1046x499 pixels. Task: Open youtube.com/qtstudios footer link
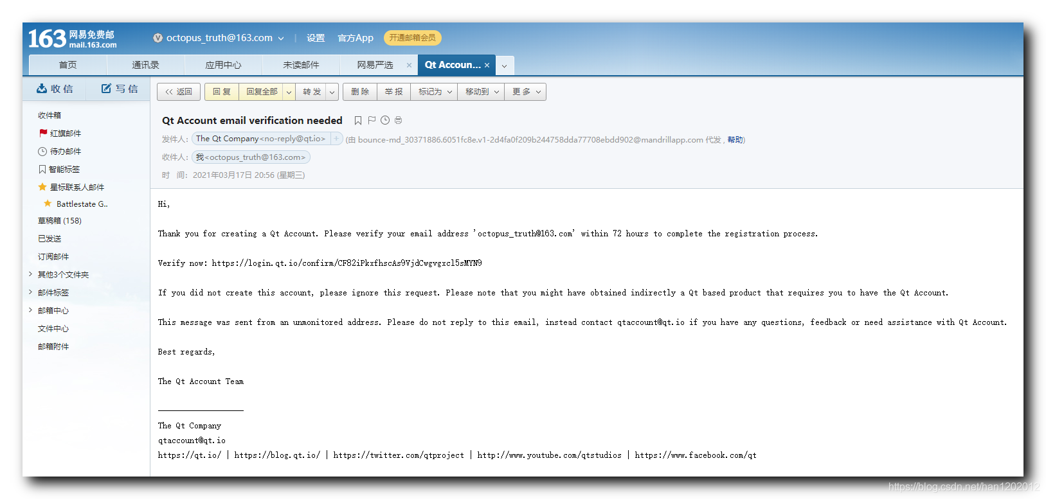549,455
